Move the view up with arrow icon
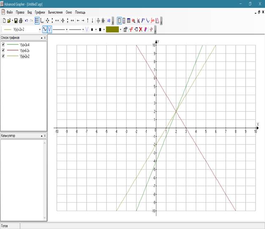 87,21
